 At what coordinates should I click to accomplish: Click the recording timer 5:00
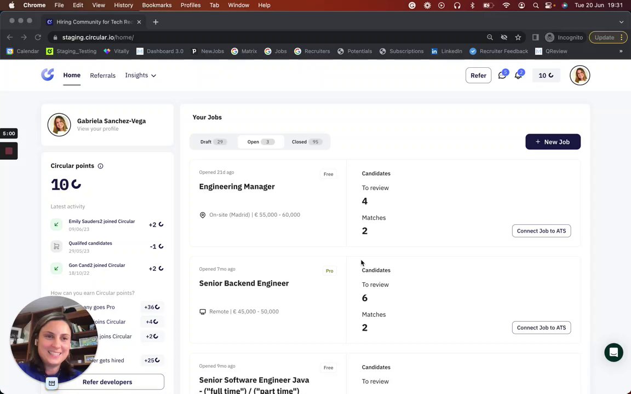tap(9, 134)
